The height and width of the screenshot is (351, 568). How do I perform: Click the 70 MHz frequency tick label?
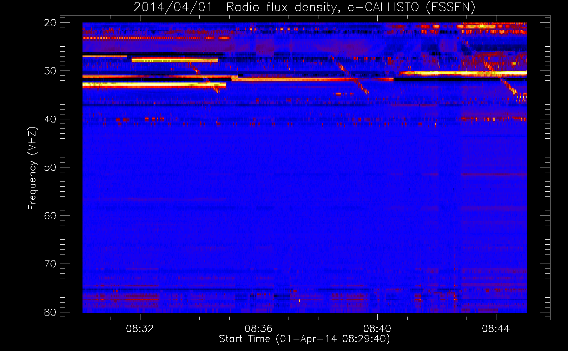pos(50,264)
